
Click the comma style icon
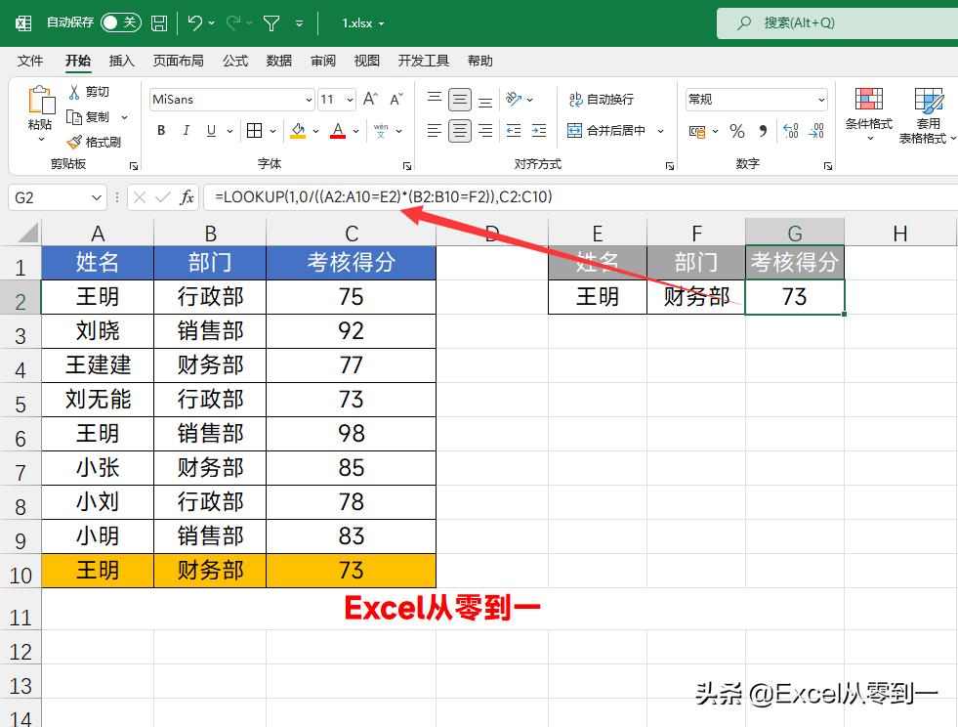click(765, 130)
